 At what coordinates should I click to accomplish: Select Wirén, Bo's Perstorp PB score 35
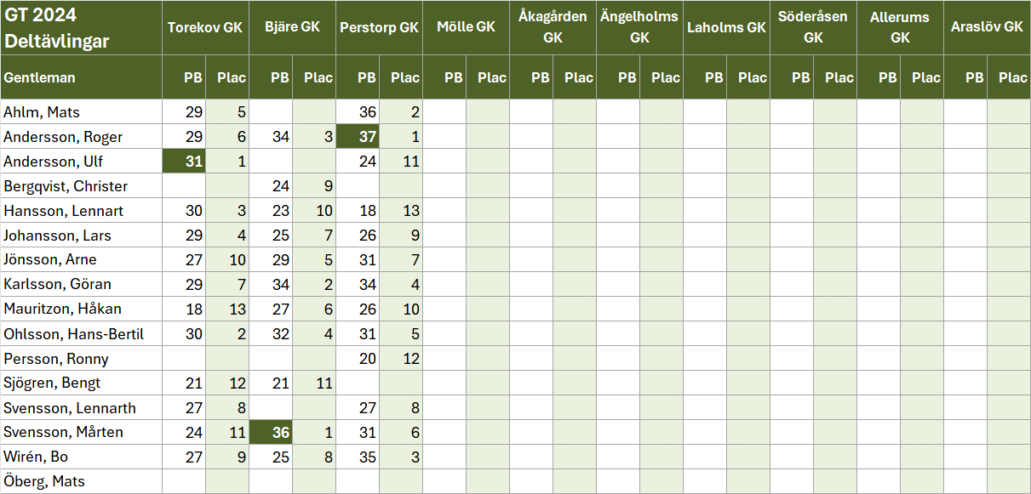click(x=358, y=457)
